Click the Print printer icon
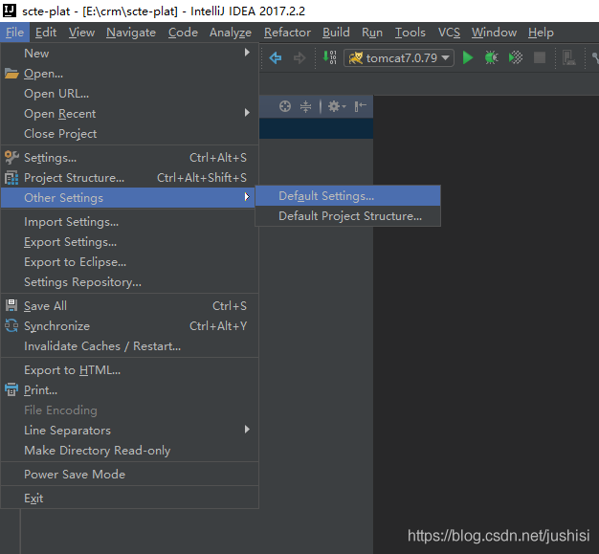 (x=11, y=390)
